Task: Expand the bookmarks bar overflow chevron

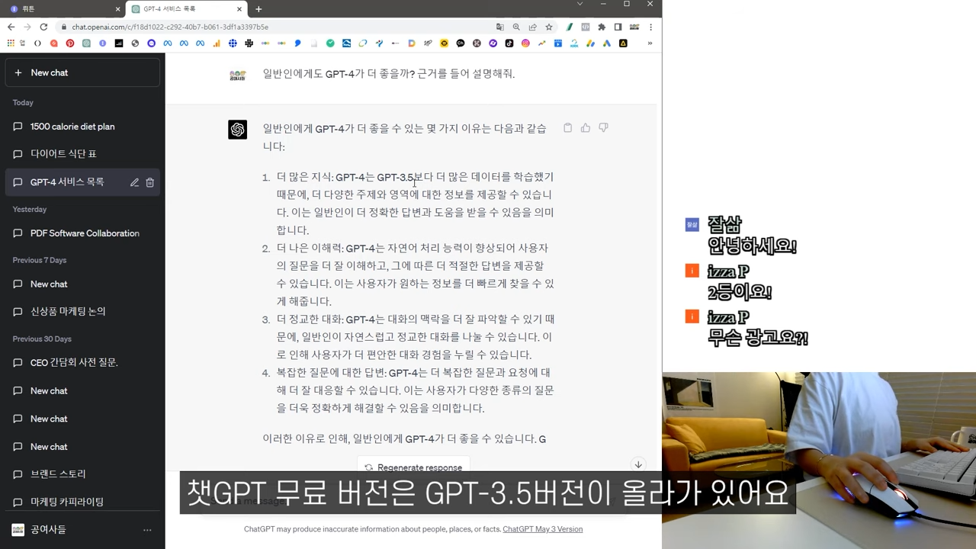Action: click(650, 43)
